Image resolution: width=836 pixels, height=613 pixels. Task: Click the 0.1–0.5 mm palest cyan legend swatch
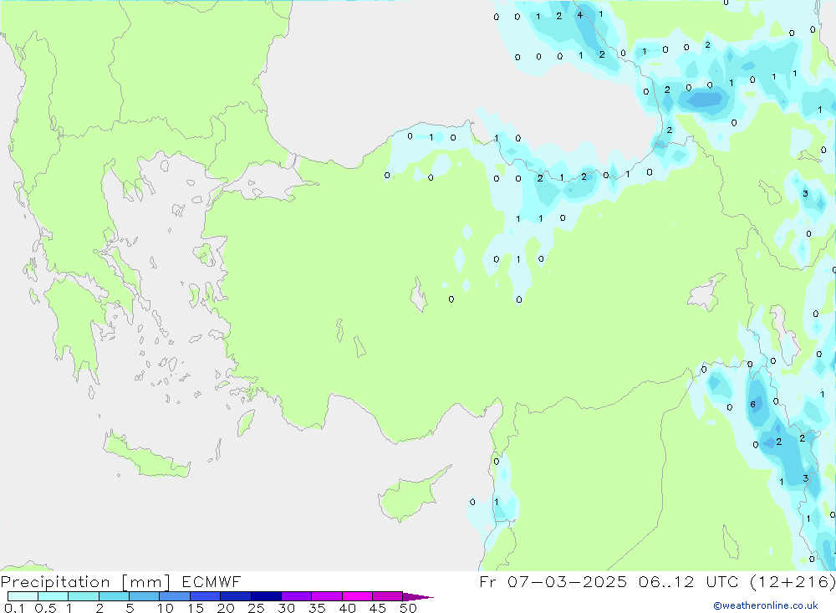(23, 596)
